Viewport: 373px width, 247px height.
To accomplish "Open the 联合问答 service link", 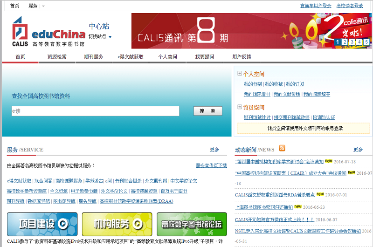I will coord(43,181).
